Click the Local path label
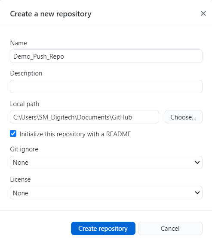This screenshot has width=212, height=245. pos(25,104)
